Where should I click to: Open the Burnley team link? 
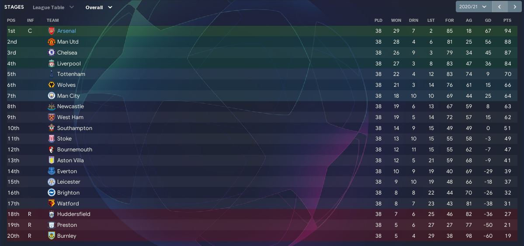click(x=66, y=236)
